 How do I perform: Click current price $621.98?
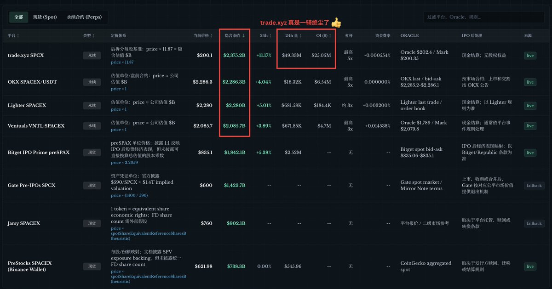[204, 266]
